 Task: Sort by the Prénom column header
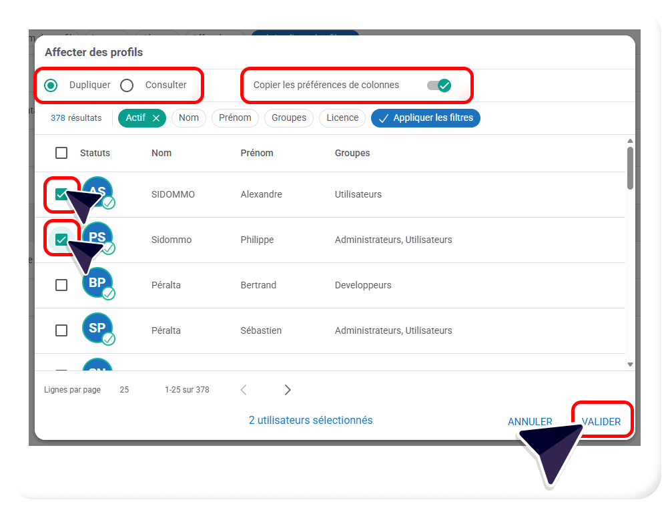click(x=257, y=153)
